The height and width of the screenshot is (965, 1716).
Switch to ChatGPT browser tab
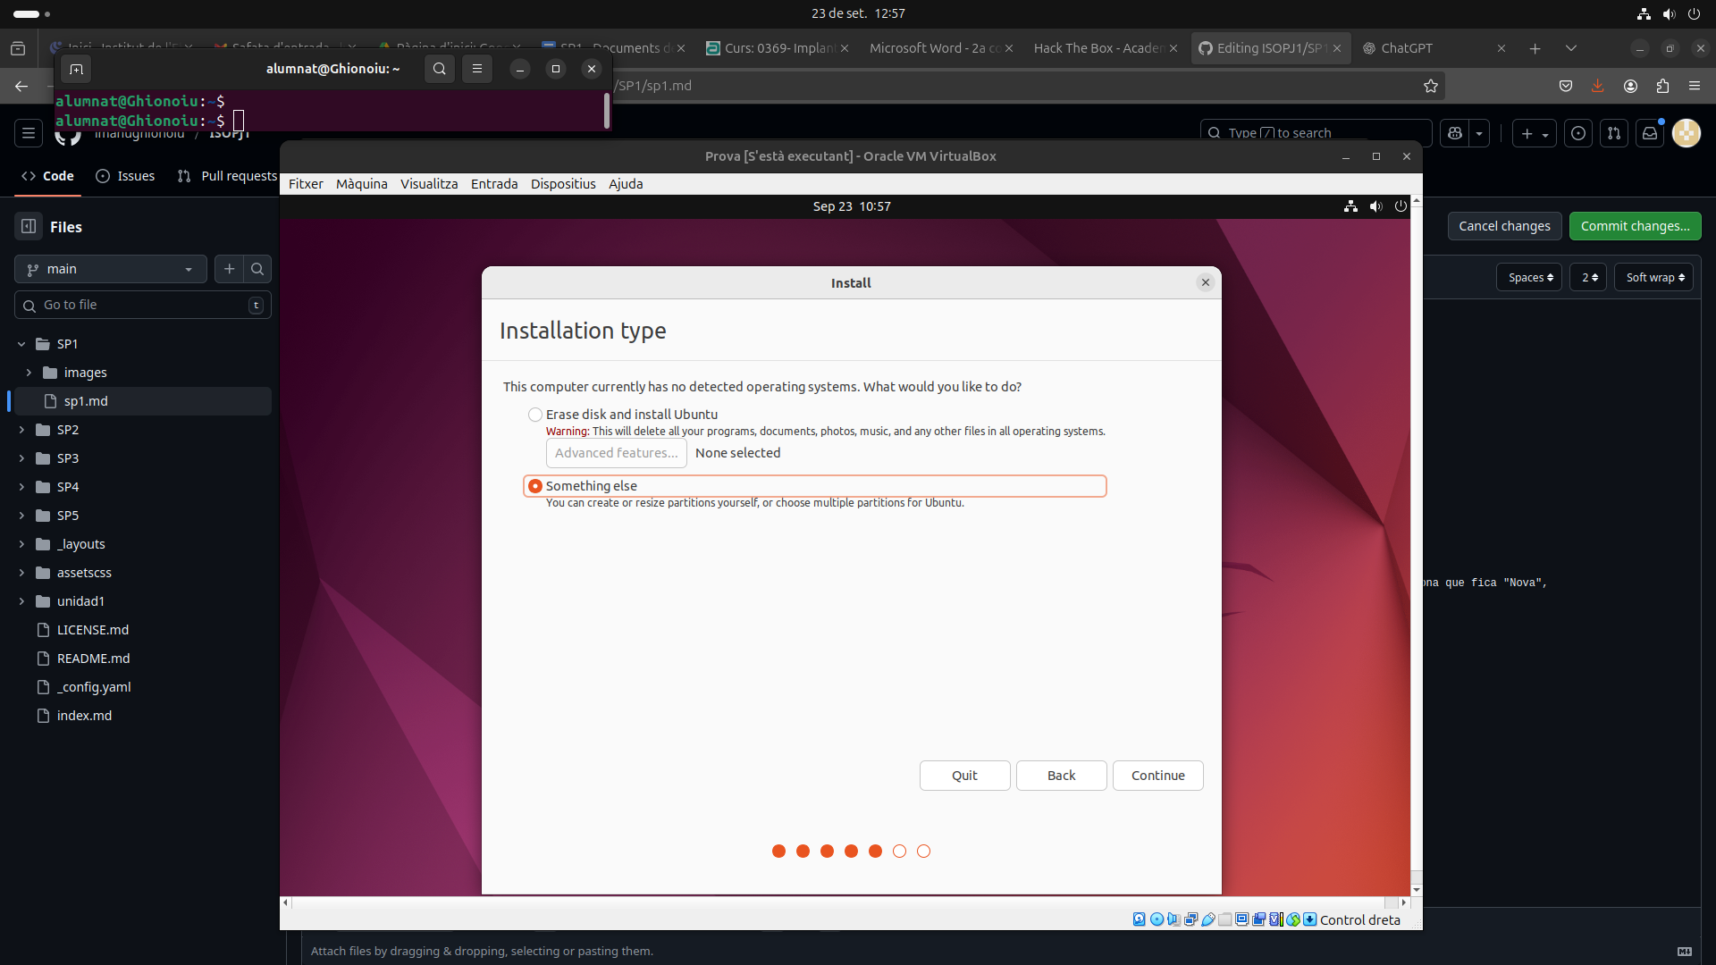(x=1406, y=48)
